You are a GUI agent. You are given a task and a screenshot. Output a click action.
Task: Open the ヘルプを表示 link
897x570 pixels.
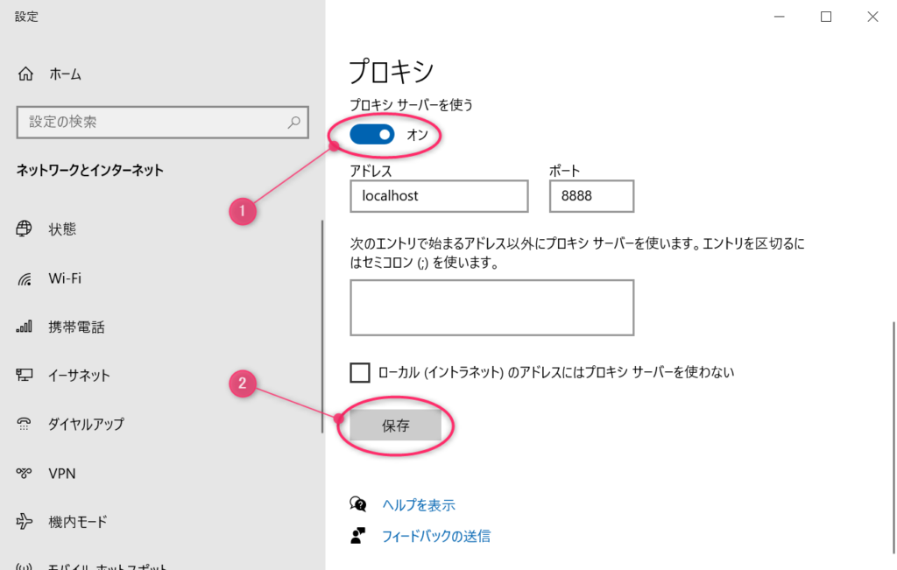(419, 505)
